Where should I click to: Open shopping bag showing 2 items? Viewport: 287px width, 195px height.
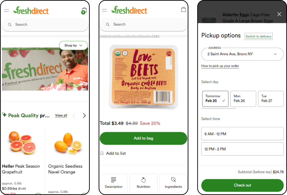(84, 11)
